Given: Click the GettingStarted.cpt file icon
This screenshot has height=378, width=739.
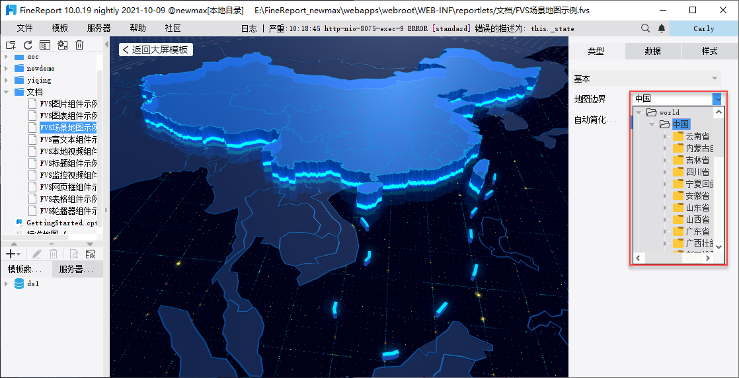Looking at the screenshot, I should [19, 223].
